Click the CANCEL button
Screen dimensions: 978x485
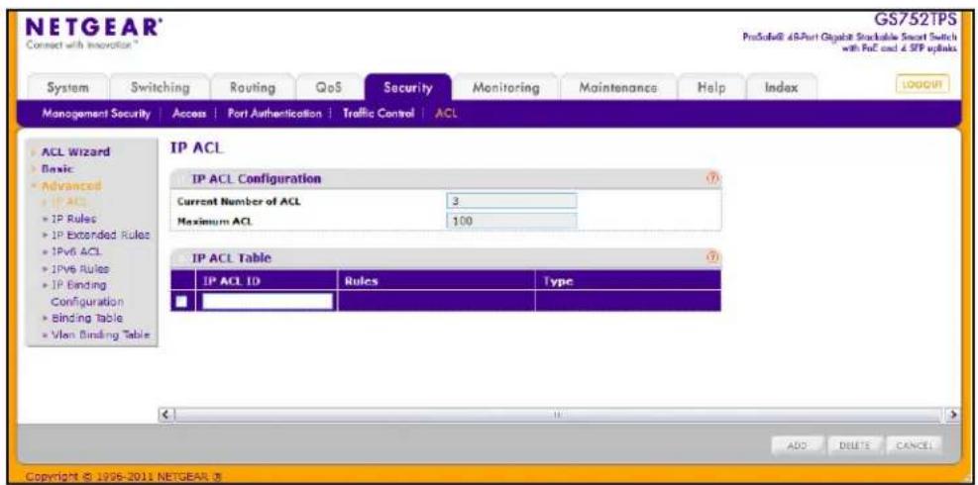914,445
